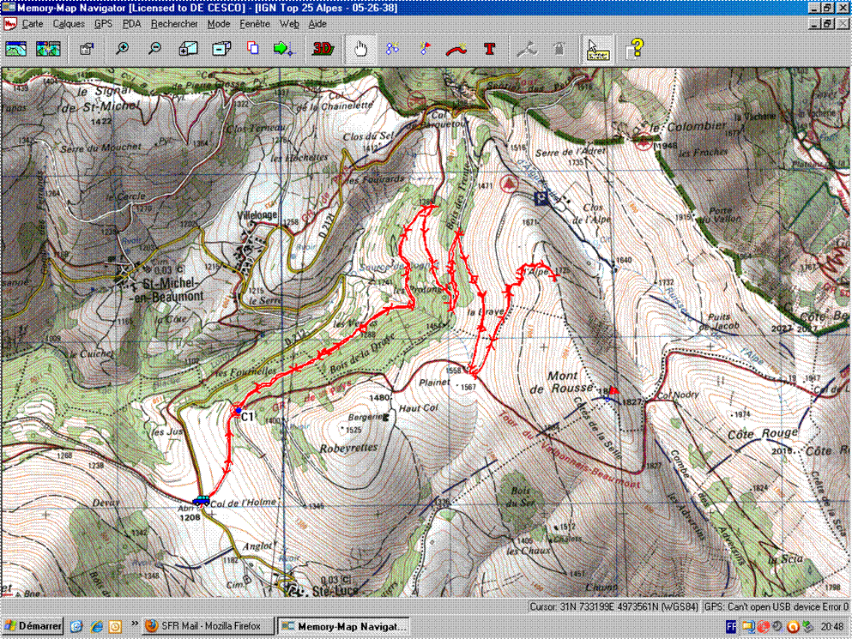Open the Mode menu

point(219,24)
